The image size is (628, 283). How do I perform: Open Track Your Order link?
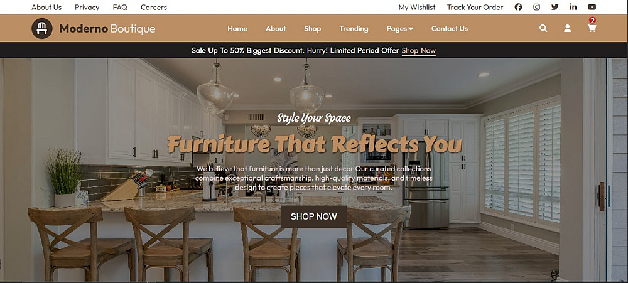pos(475,7)
